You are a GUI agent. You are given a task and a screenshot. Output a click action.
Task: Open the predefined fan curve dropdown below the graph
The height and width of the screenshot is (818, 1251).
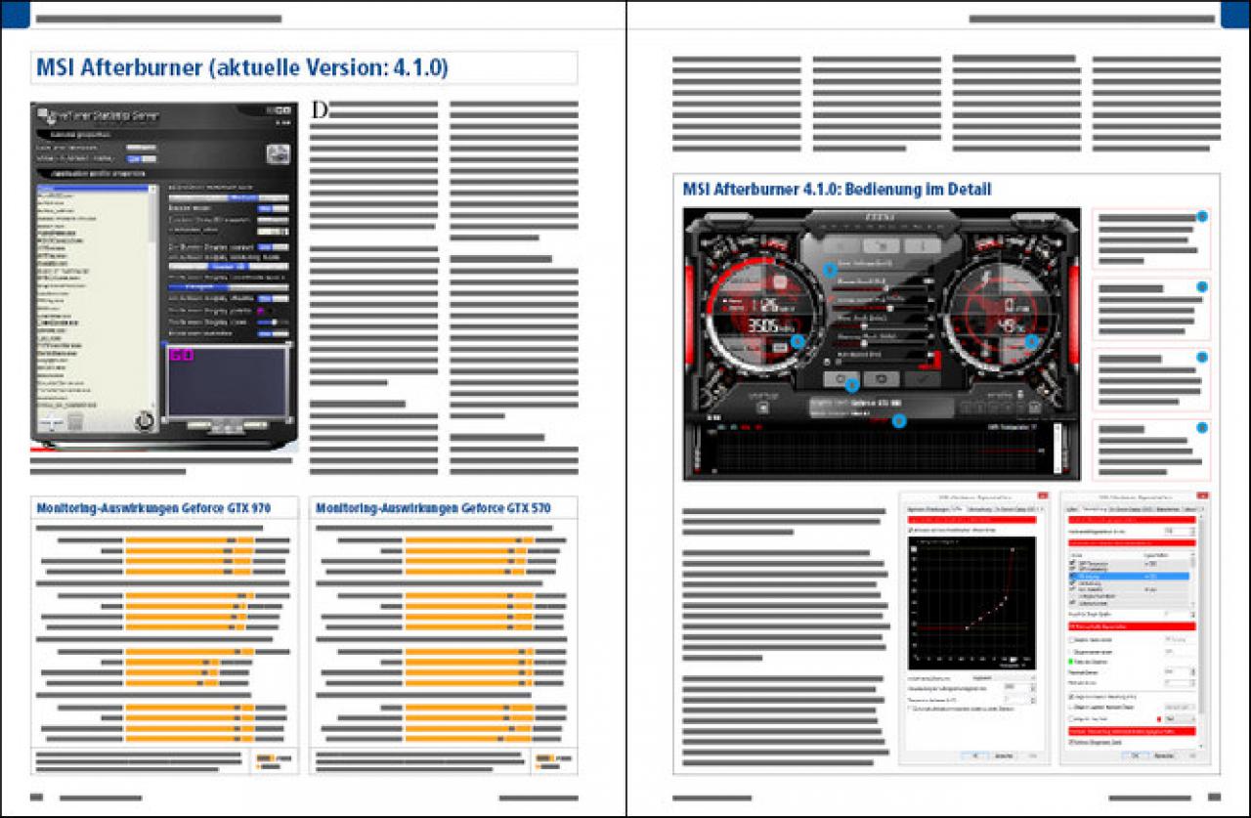pyautogui.click(x=1006, y=676)
